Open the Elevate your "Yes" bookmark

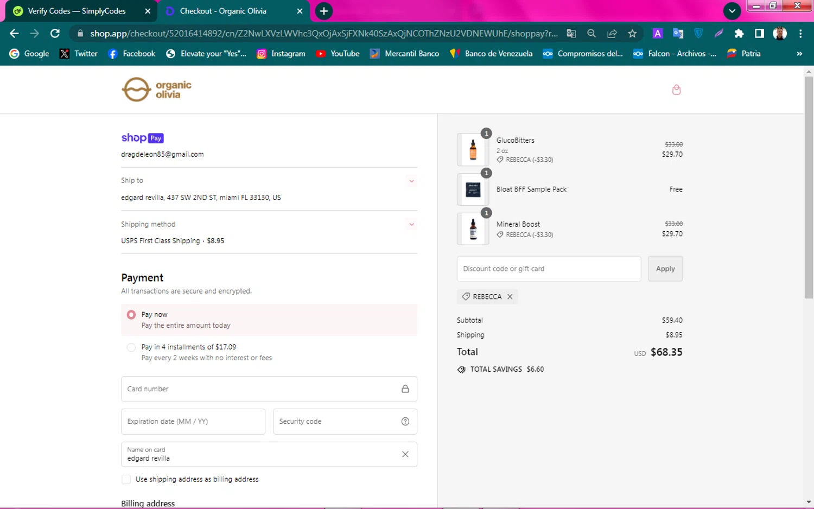pos(206,54)
